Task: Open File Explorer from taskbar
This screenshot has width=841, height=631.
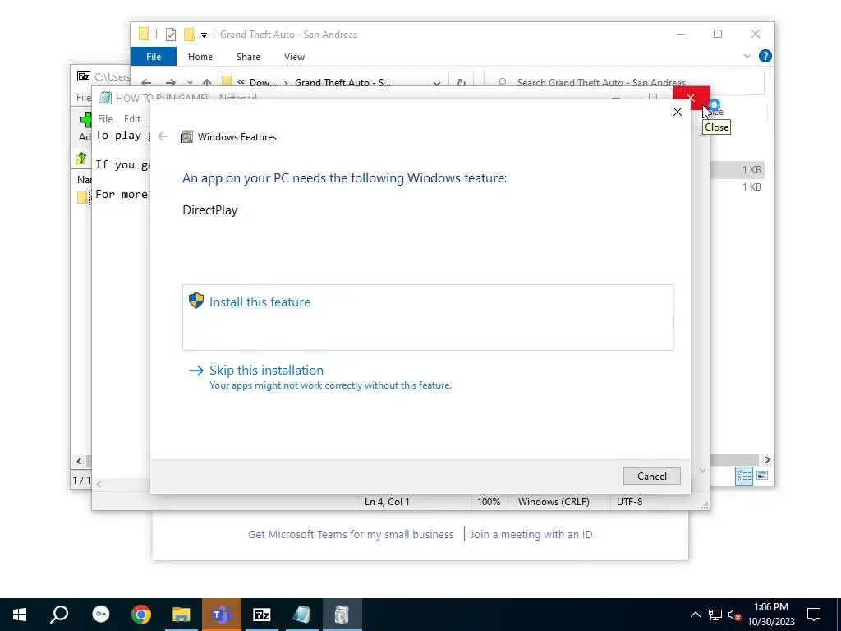Action: pyautogui.click(x=182, y=615)
